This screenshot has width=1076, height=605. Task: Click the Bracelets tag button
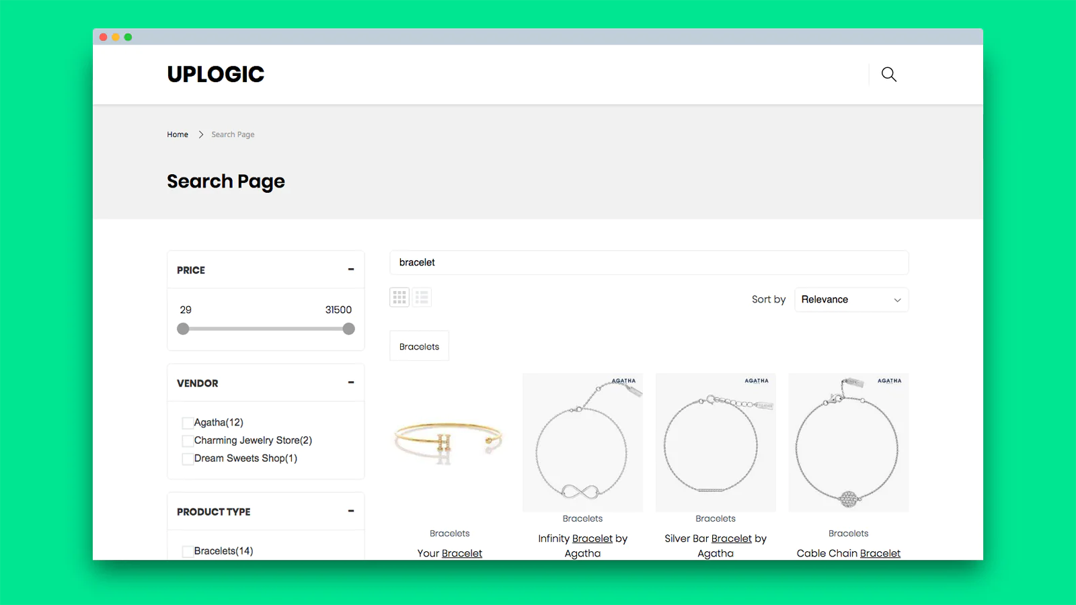[x=419, y=346]
